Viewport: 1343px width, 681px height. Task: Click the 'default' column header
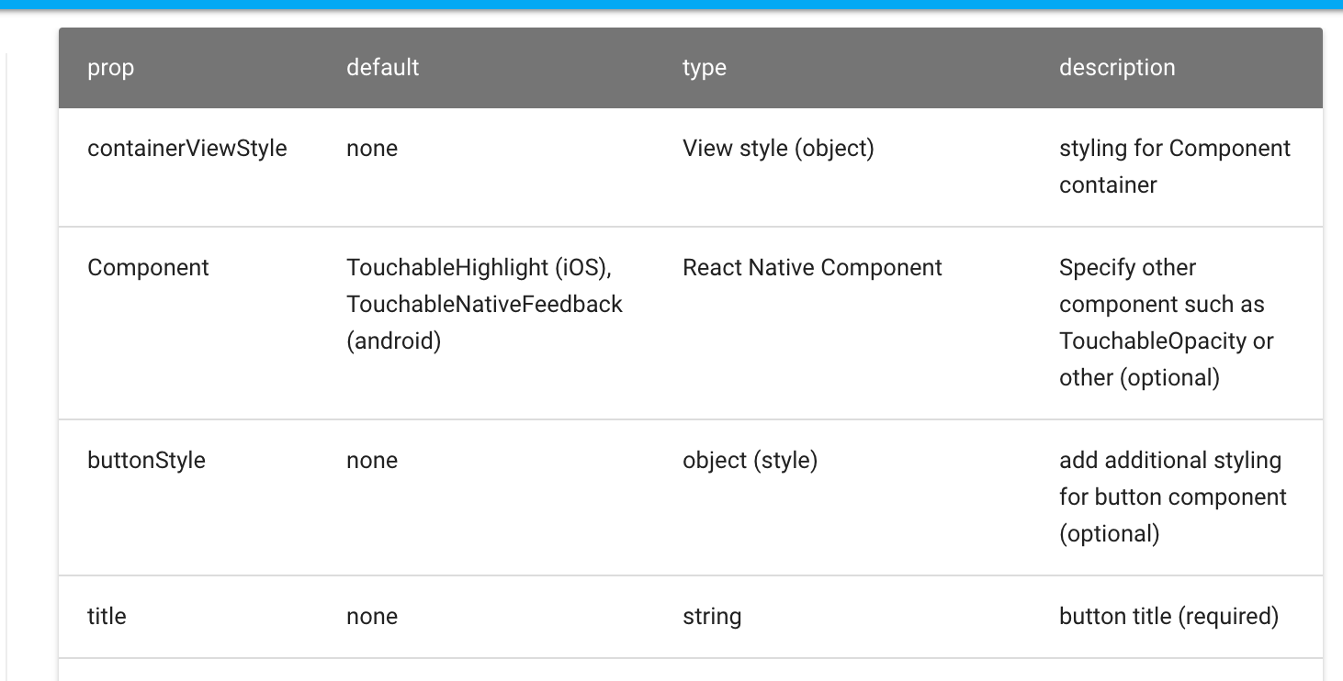click(382, 67)
